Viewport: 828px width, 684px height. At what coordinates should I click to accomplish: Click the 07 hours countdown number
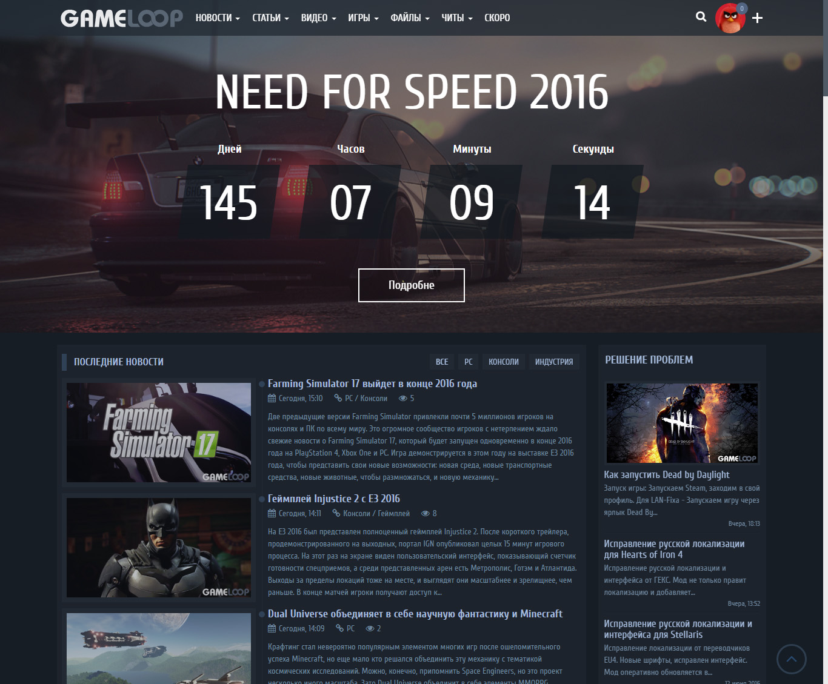pos(350,202)
